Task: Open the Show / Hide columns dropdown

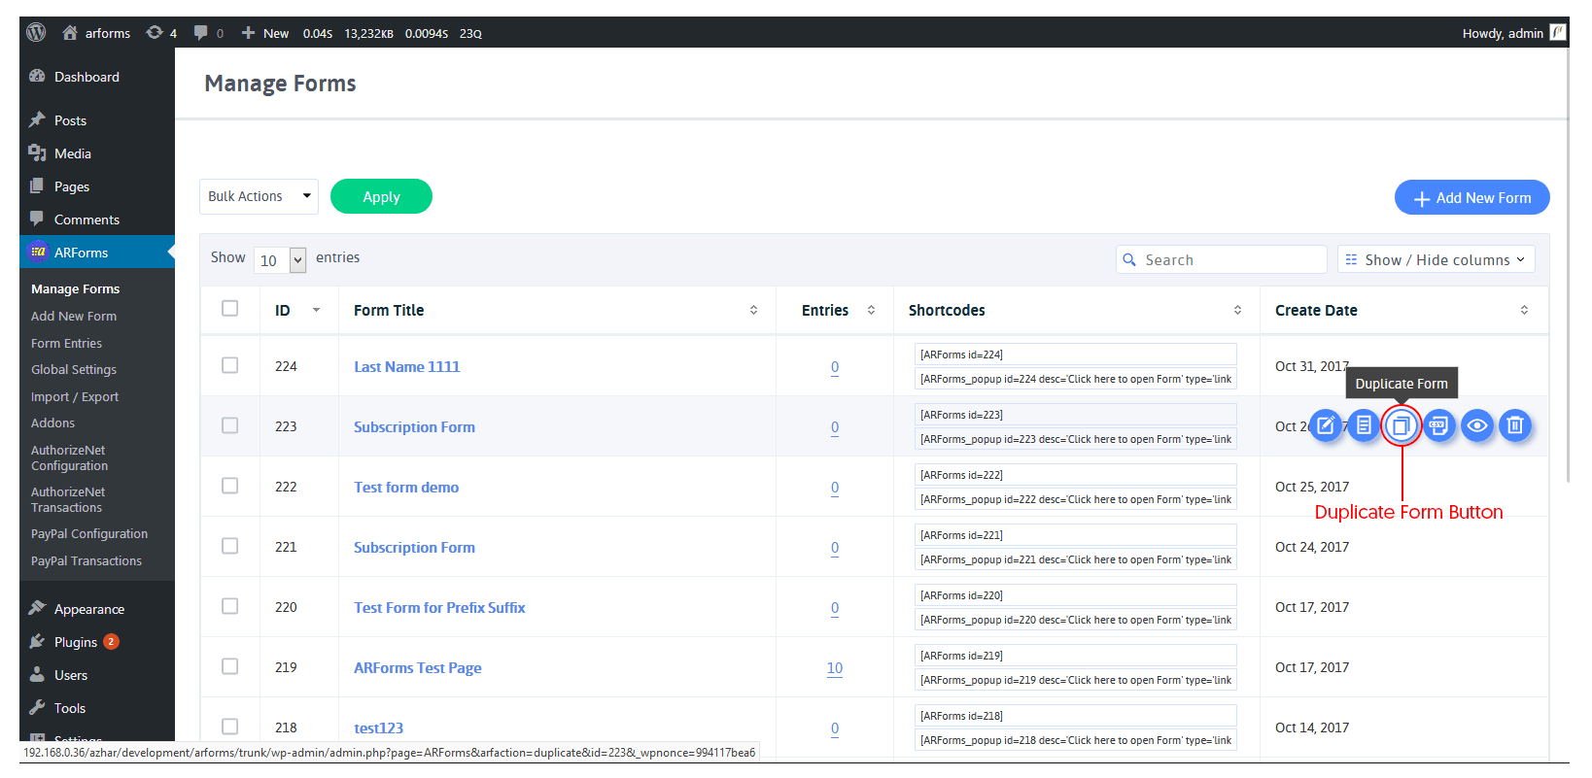Action: point(1436,259)
